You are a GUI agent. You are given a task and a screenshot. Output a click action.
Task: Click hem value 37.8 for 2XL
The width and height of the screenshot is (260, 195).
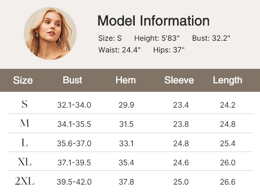(x=126, y=182)
